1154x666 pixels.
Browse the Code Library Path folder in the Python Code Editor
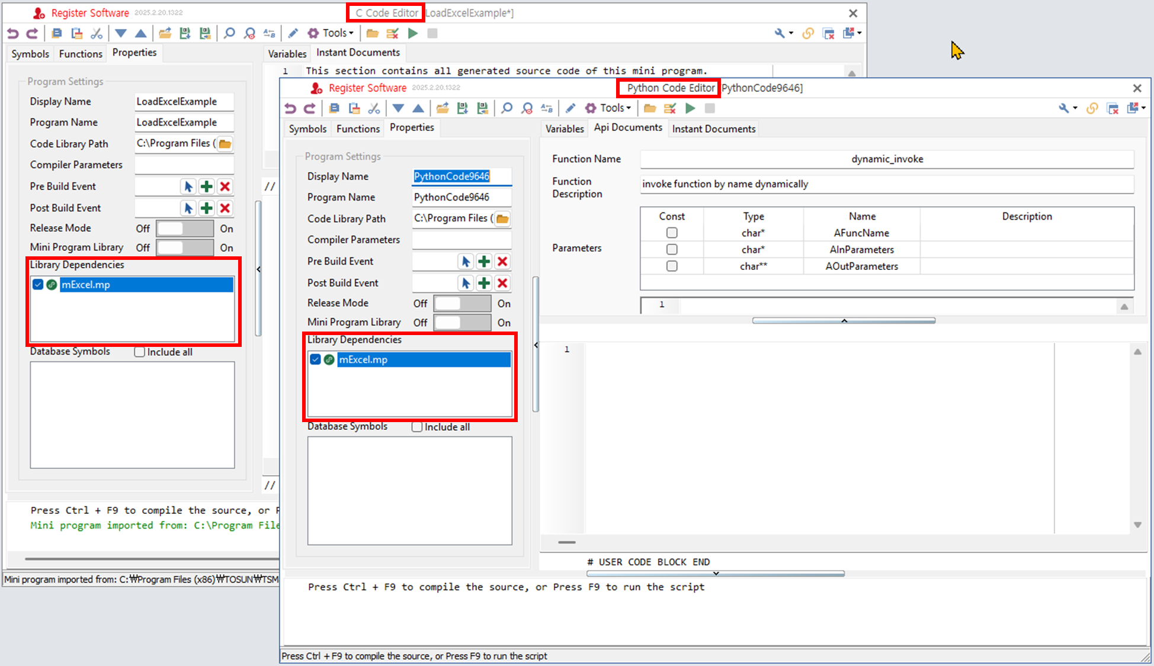(x=502, y=219)
